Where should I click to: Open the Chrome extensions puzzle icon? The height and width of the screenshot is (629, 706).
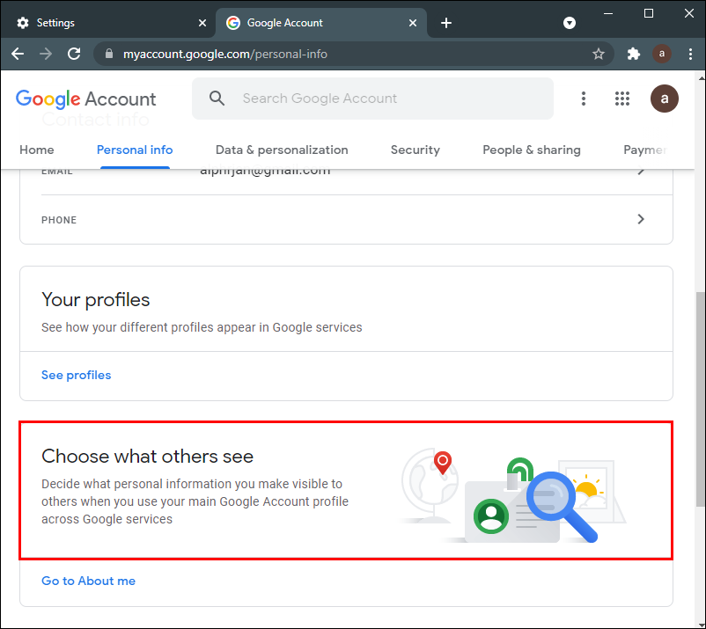pyautogui.click(x=633, y=54)
